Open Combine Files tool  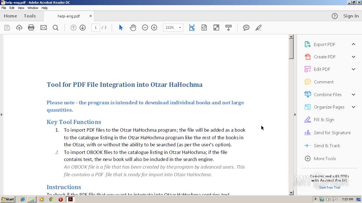[327, 94]
